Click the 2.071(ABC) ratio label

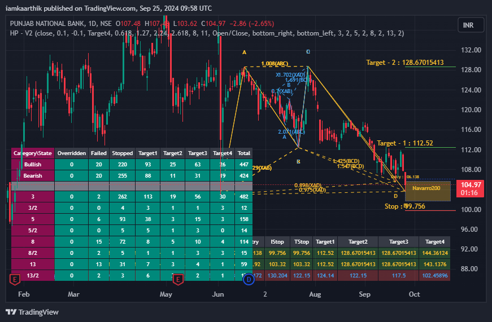click(291, 131)
